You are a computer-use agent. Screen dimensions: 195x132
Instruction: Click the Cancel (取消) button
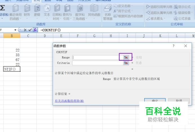(179, 100)
